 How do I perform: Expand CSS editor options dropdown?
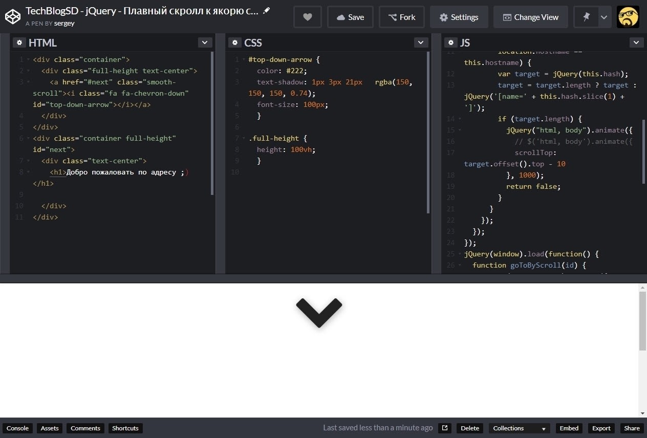tap(421, 42)
